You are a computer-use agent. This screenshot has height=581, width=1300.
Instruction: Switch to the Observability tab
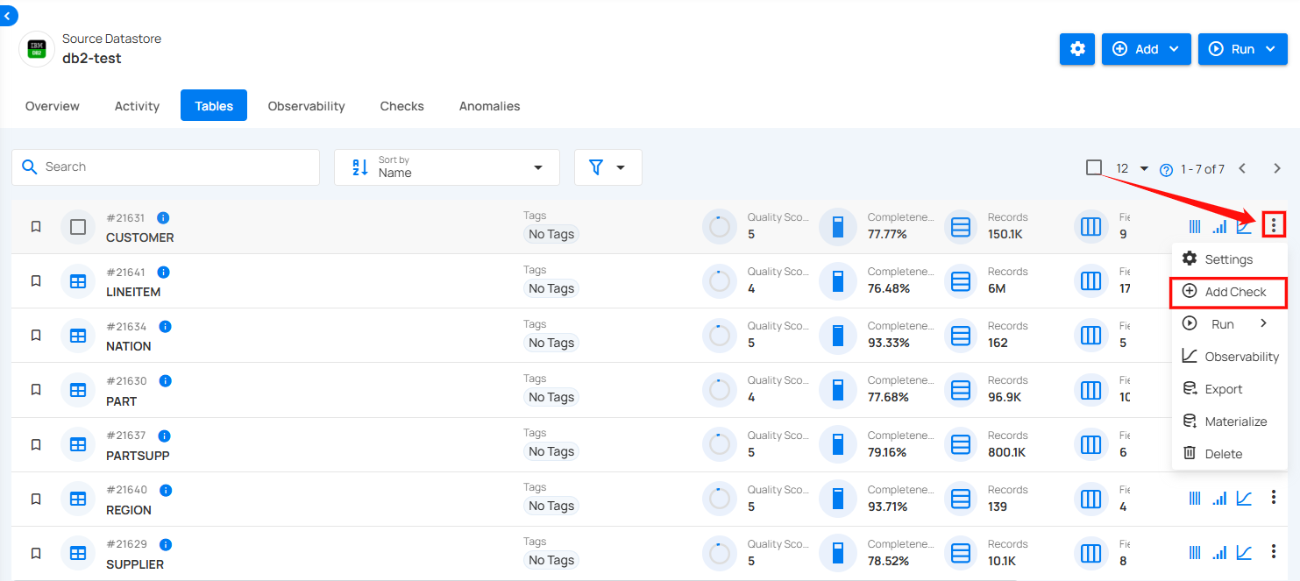pyautogui.click(x=306, y=106)
